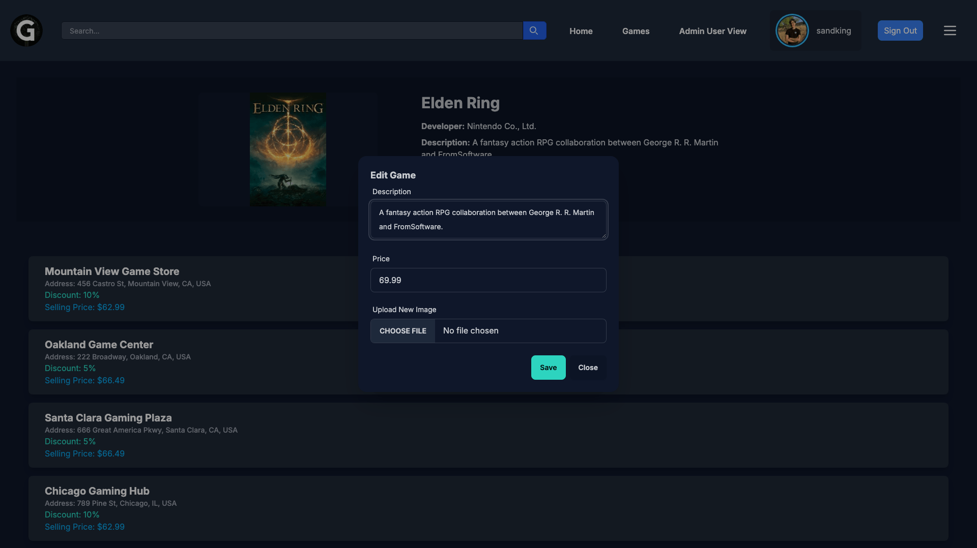Click the search magnifier icon
Image resolution: width=977 pixels, height=548 pixels.
tap(533, 30)
